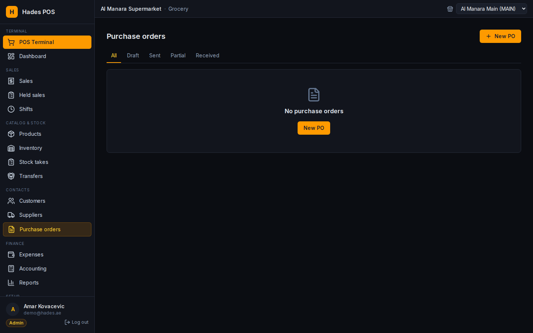Screen dimensions: 533x333
Task: Open Stock takes label
Action: pyautogui.click(x=34, y=162)
